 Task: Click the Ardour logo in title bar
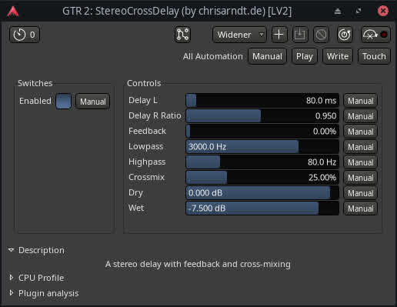coord(12,11)
